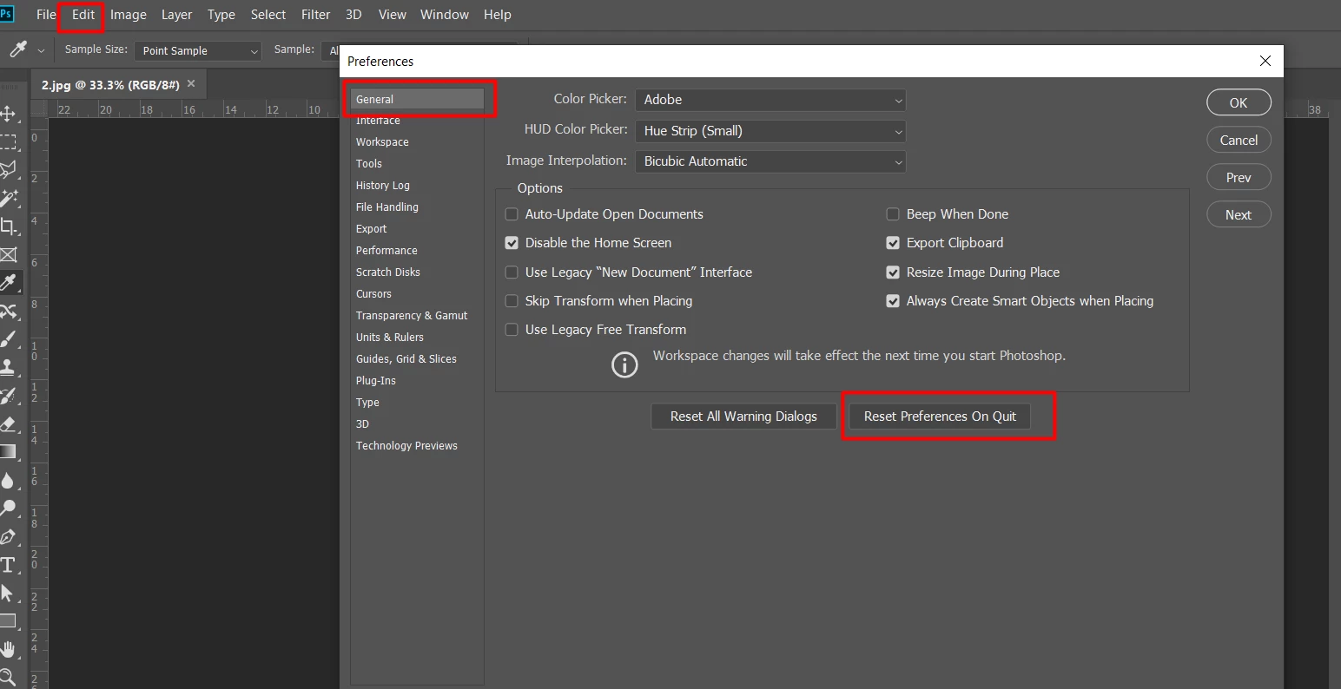This screenshot has height=689, width=1341.
Task: Select the Pen tool
Action: [x=9, y=536]
